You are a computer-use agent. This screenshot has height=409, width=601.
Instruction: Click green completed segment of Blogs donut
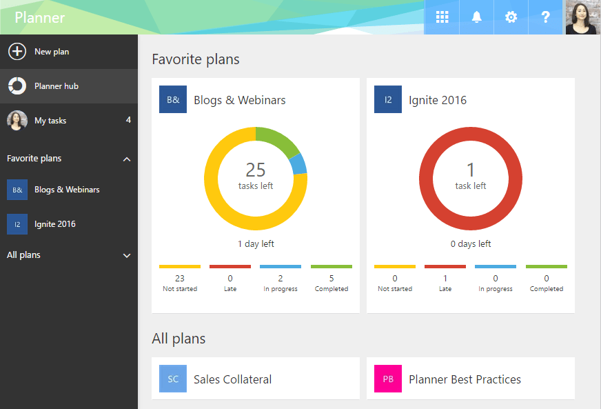[277, 139]
